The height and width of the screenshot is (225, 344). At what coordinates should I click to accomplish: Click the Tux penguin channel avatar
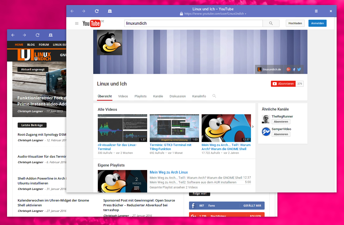(110, 42)
